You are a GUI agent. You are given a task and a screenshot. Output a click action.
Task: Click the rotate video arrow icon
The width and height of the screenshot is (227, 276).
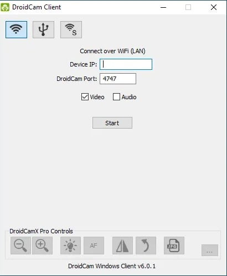pos(146,246)
